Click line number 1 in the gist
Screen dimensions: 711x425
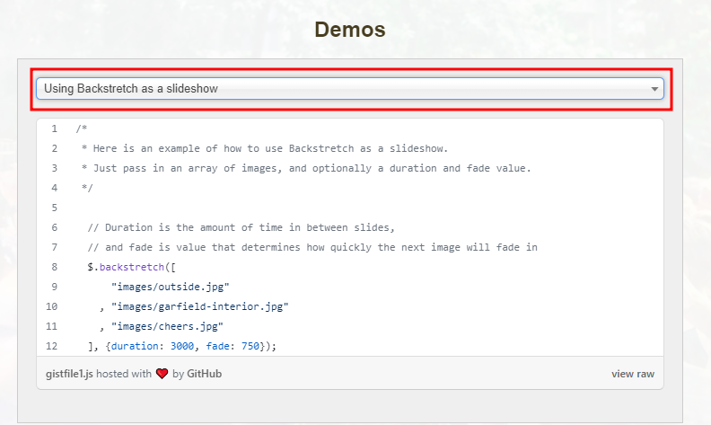(x=54, y=129)
